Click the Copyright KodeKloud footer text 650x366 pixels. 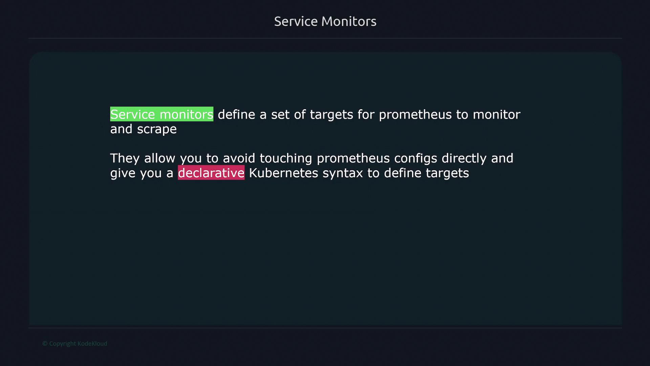click(x=75, y=344)
